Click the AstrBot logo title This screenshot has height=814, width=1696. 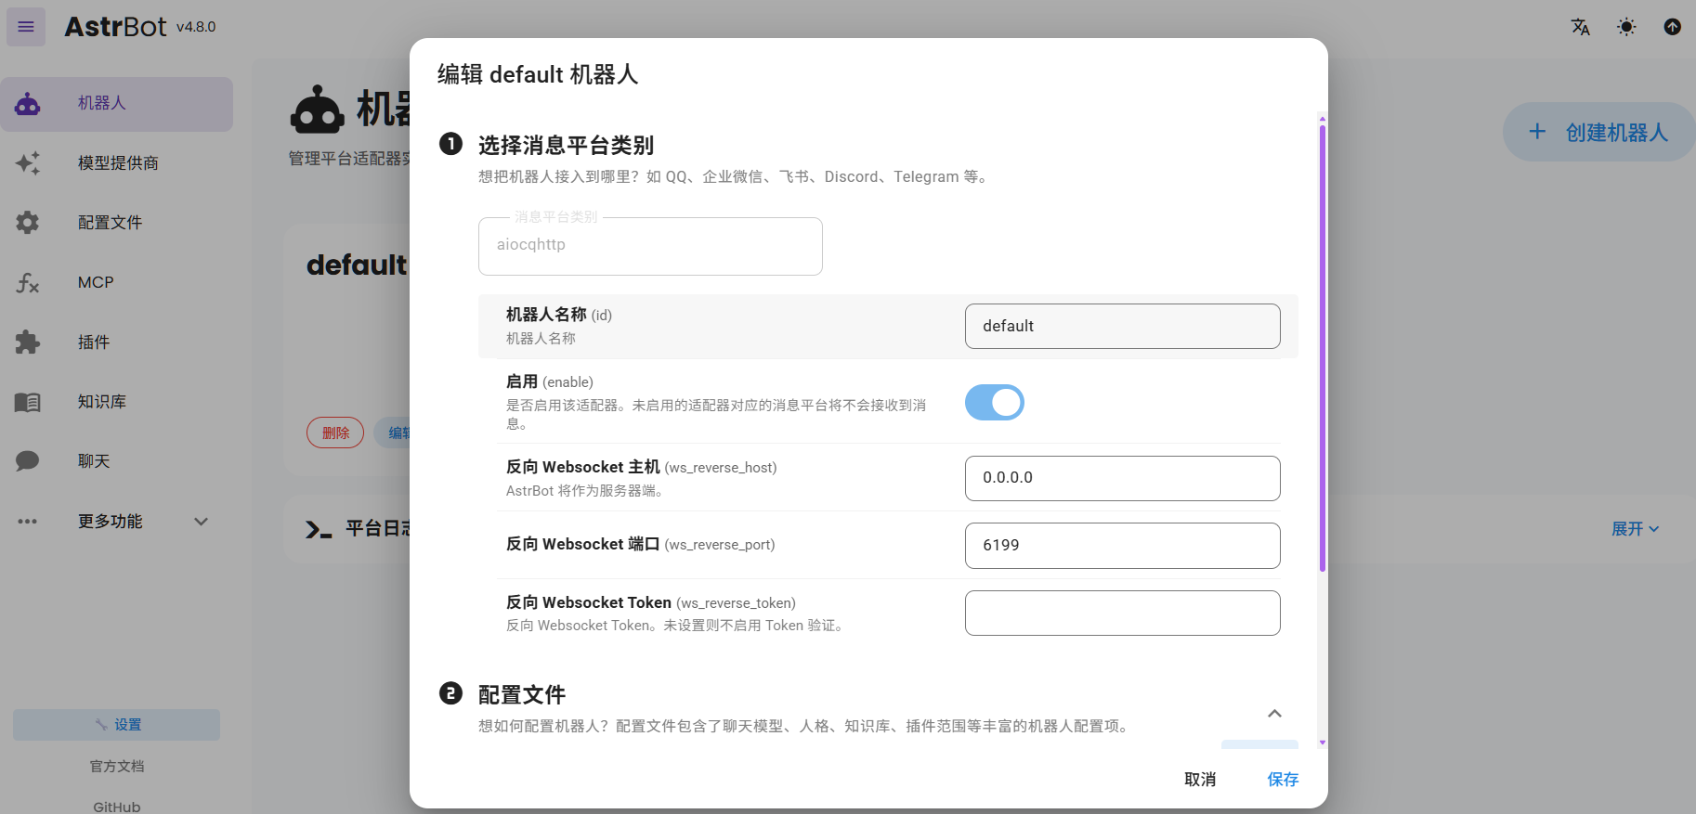click(x=116, y=27)
